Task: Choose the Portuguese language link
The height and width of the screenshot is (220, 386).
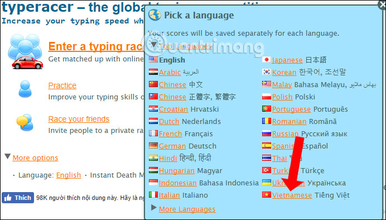Action: 292,109
